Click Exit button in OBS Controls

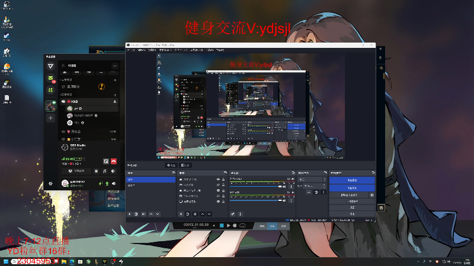352,214
